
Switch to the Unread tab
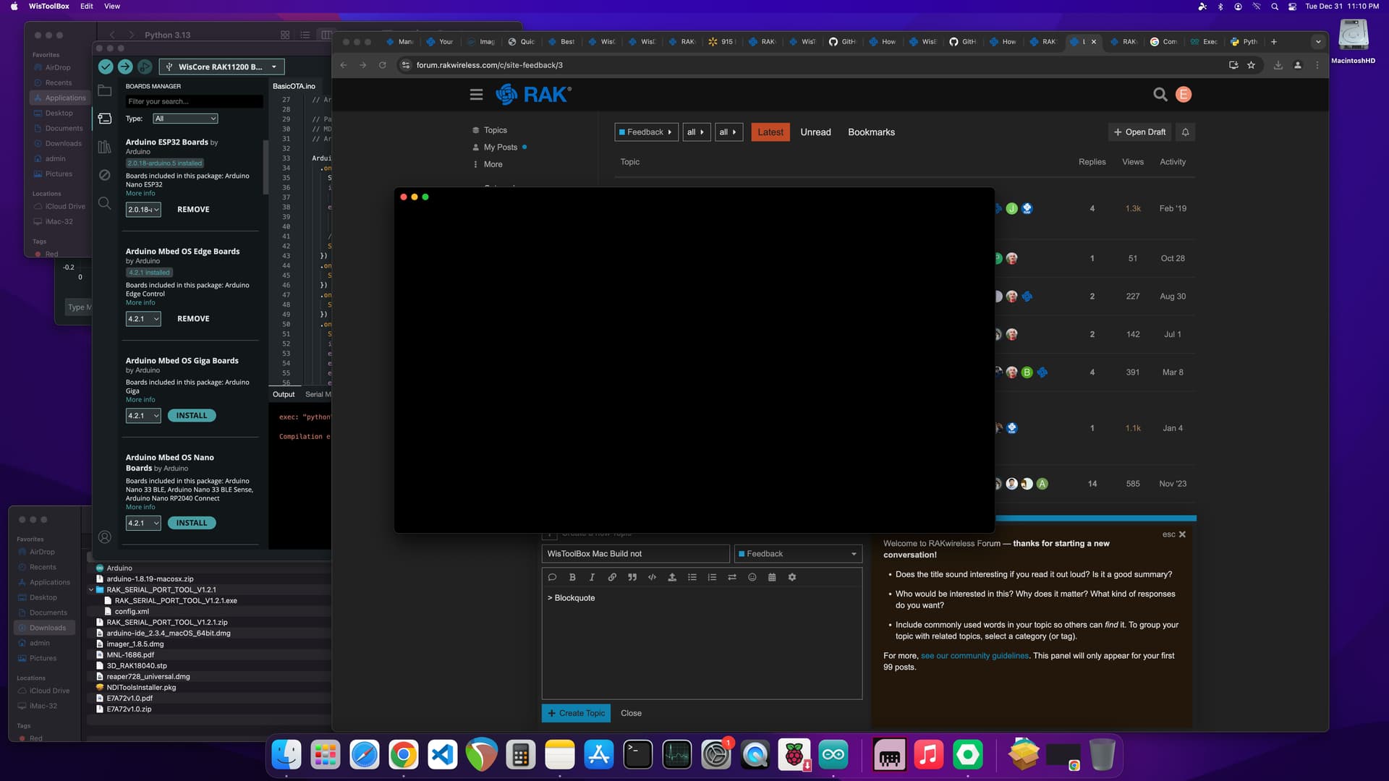[x=815, y=132]
